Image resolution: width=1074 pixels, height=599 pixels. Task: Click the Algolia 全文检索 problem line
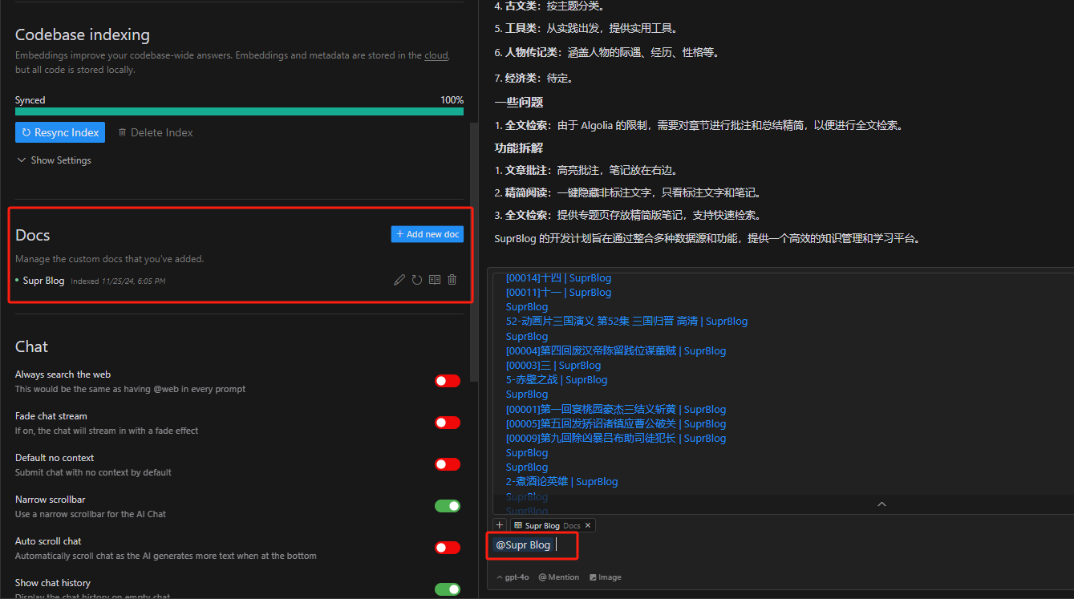[701, 126]
